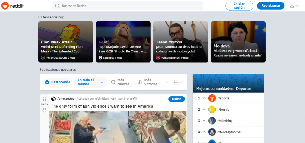Image resolution: width=305 pixels, height=143 pixels.
Task: Open user u/Limitless_yt89 profile link
Action: coord(106,99)
